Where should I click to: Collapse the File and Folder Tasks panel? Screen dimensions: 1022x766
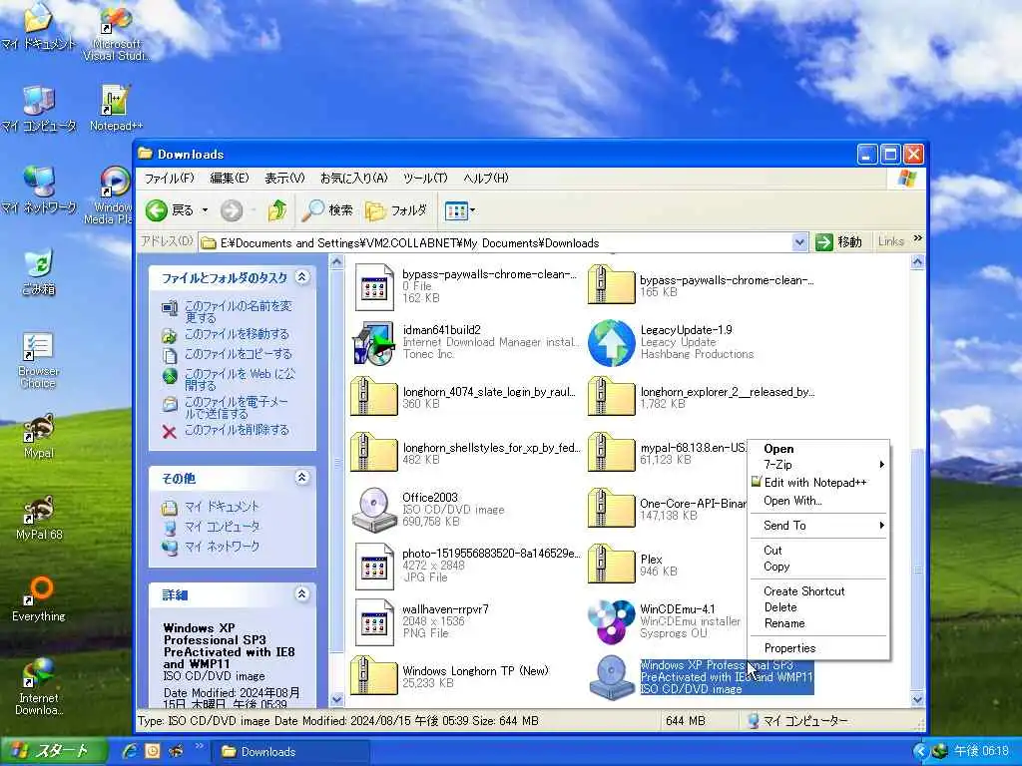point(301,277)
